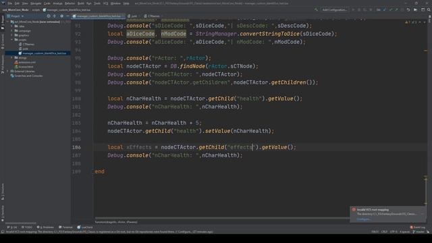Open the Help menu
This screenshot has height=243, width=432.
tap(126, 3)
